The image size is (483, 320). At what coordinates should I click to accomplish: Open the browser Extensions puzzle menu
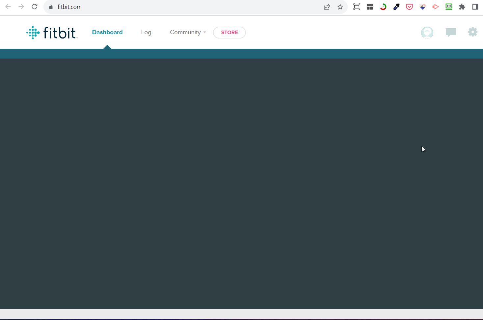click(462, 7)
